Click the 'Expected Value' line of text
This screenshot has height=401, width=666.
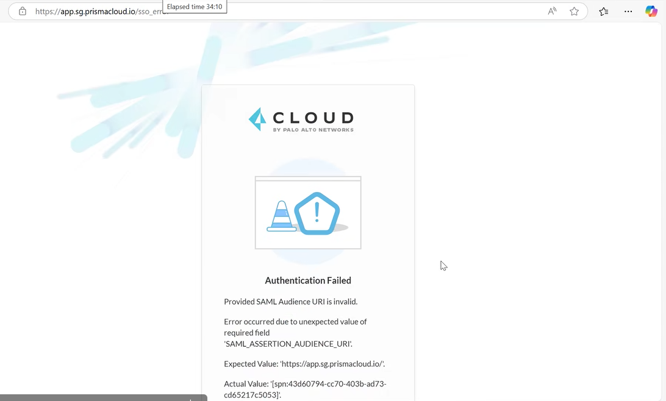pyautogui.click(x=304, y=364)
